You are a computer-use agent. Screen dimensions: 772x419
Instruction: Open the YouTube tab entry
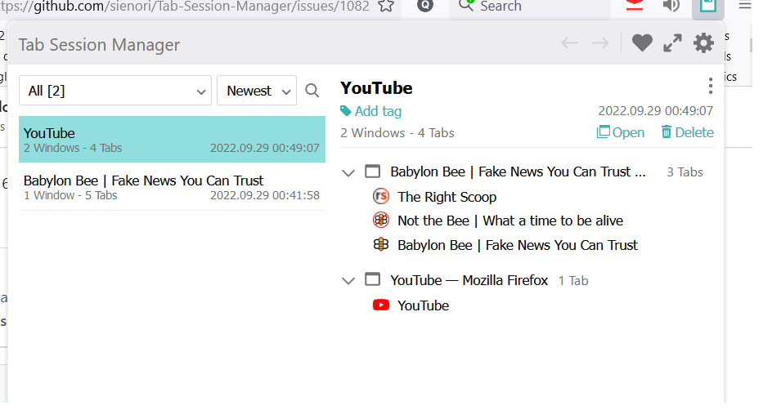click(424, 305)
